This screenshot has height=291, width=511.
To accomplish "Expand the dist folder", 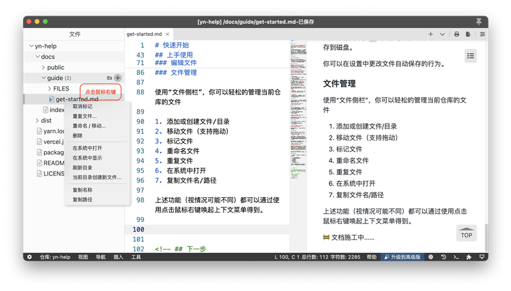I will tap(37, 121).
